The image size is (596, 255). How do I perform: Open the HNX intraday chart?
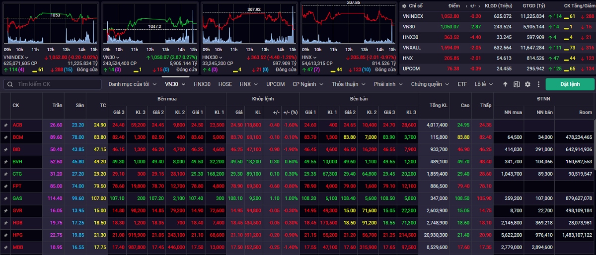point(348,24)
